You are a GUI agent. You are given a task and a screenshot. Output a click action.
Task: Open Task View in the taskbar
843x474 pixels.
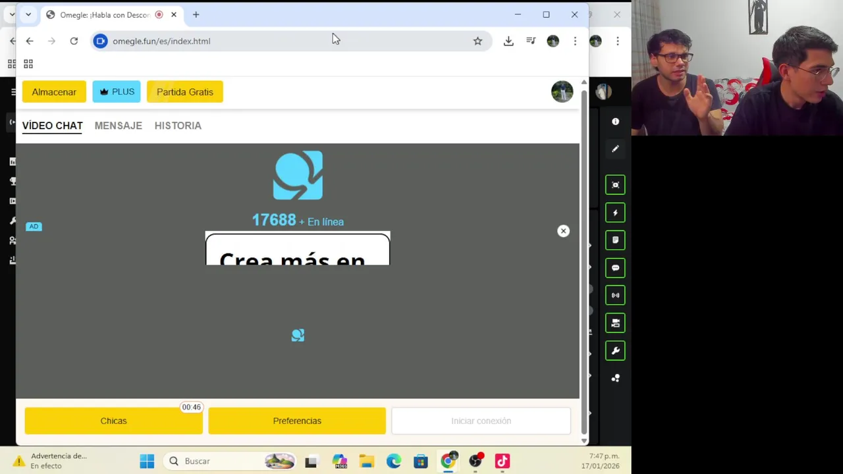pyautogui.click(x=311, y=461)
